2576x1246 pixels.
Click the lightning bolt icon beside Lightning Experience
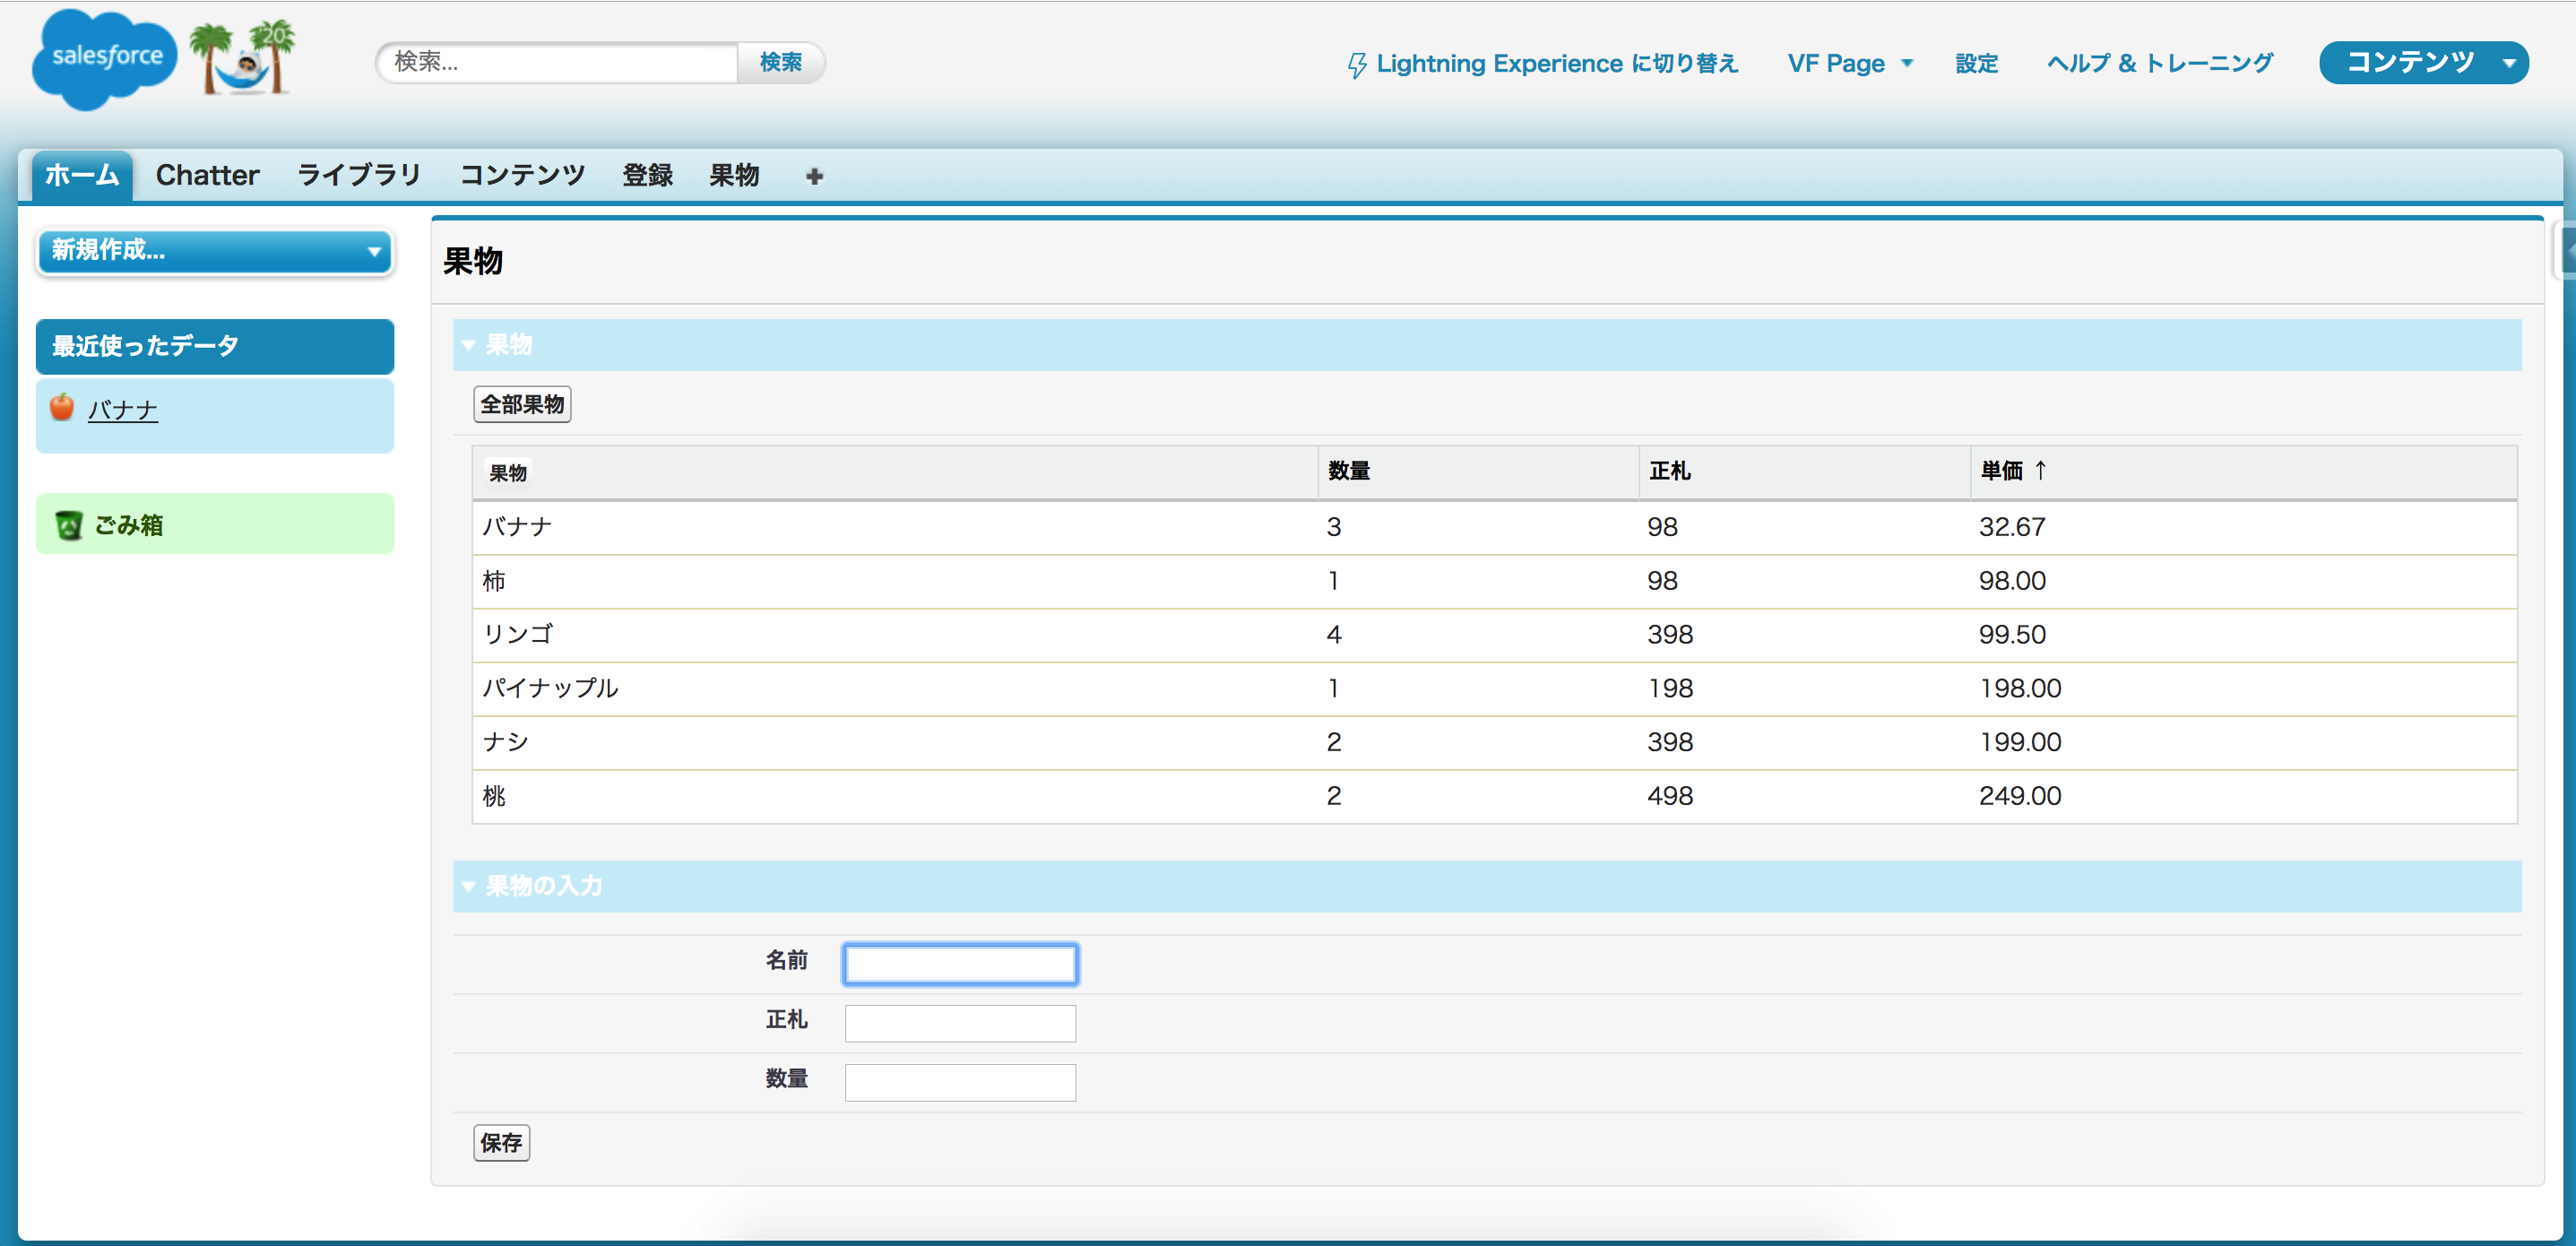tap(1356, 65)
